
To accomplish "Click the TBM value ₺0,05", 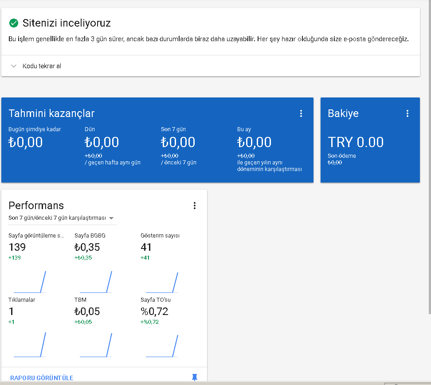I will pos(87,311).
